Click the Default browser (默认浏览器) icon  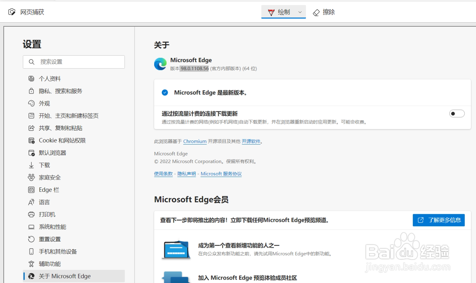click(x=31, y=153)
